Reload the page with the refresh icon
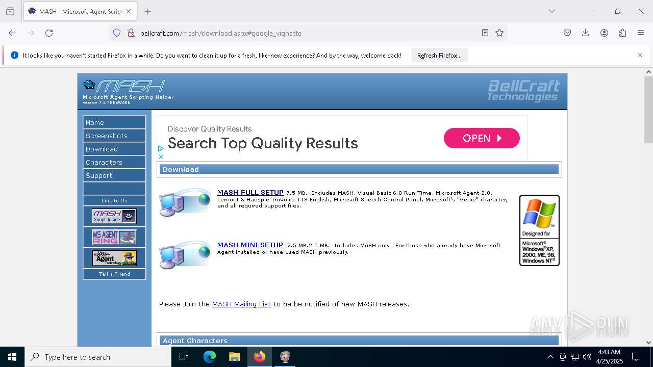 click(49, 33)
